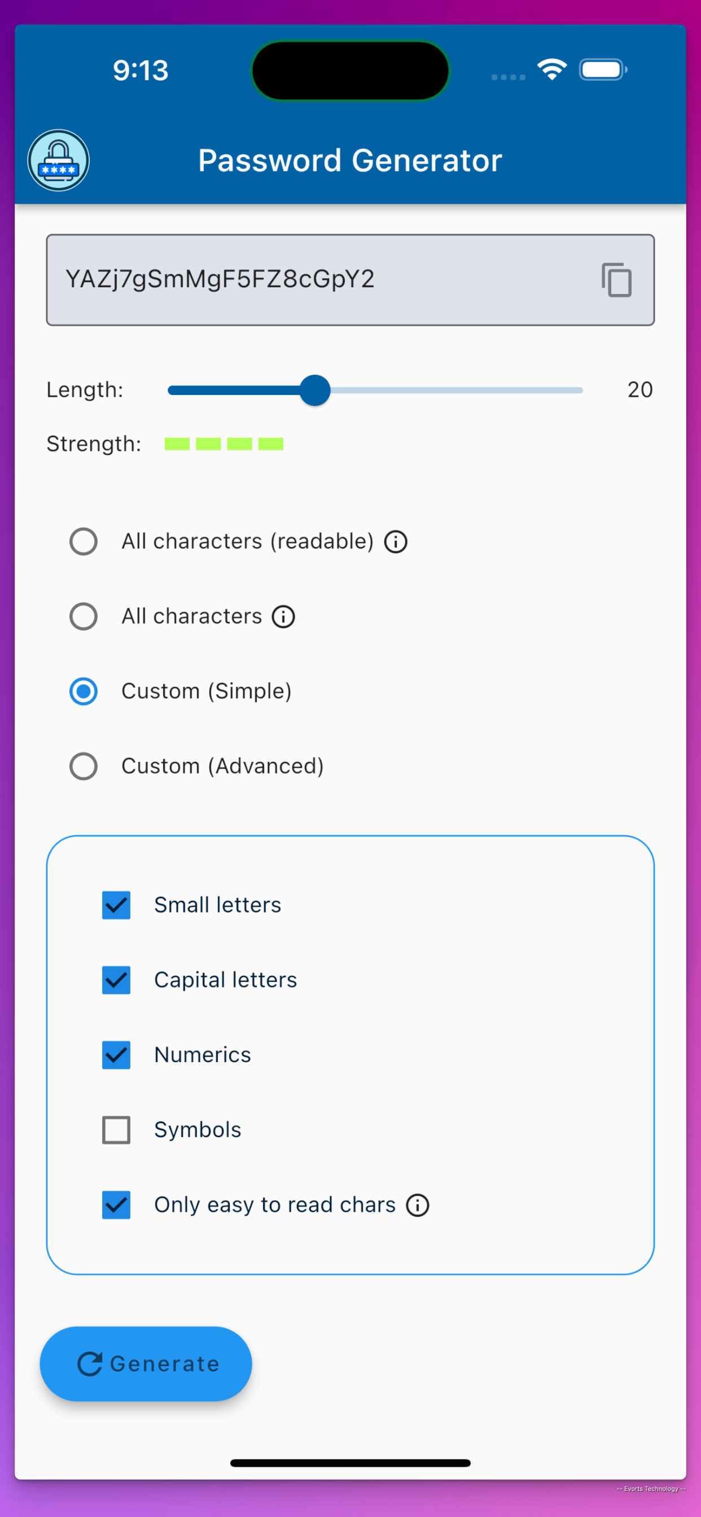Screen dimensions: 701x1517
Task: Click the Generate button label
Action: [165, 1364]
